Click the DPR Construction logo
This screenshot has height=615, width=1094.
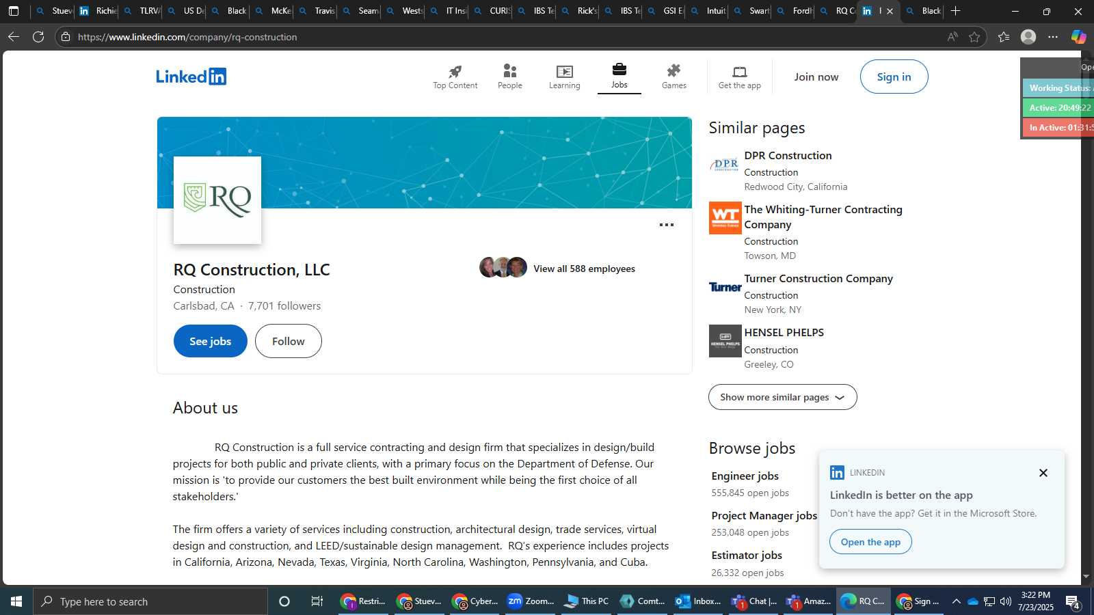coord(725,165)
